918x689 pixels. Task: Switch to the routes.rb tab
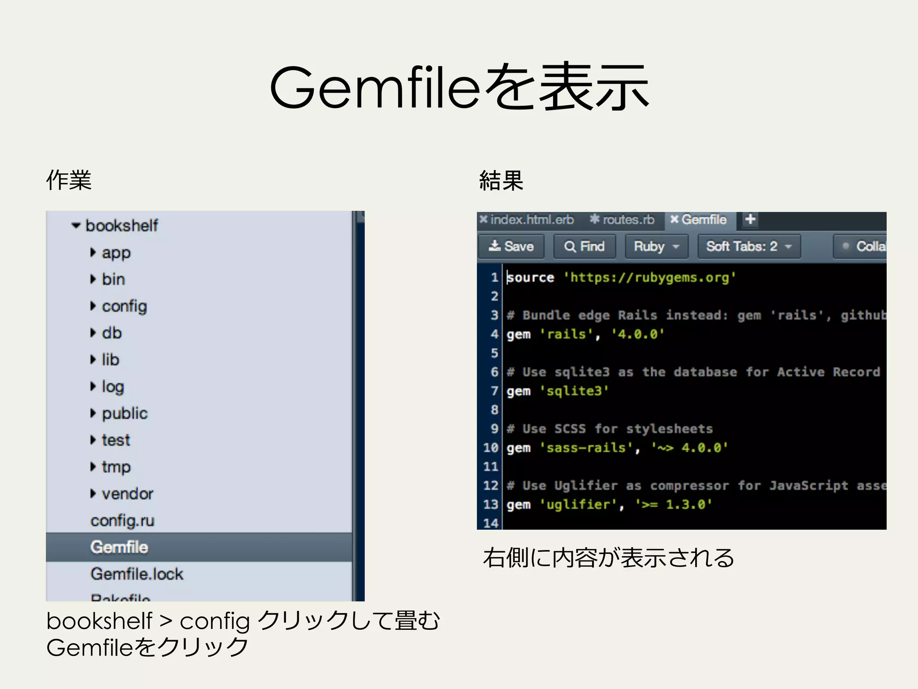click(x=628, y=220)
